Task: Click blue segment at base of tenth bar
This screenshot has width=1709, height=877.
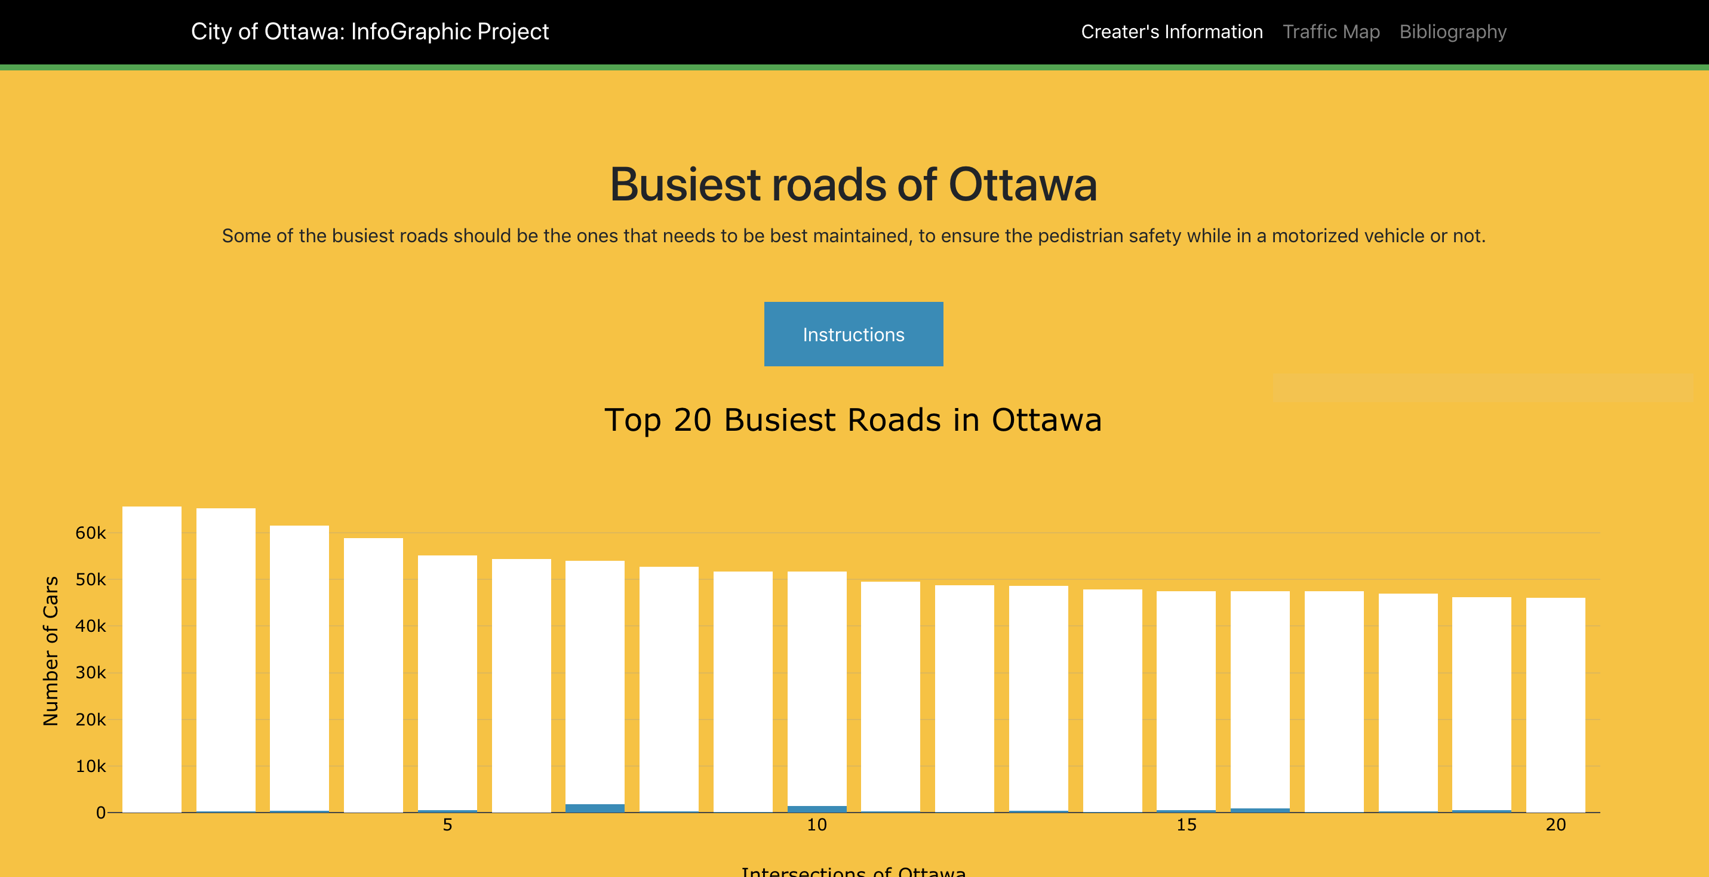Action: point(817,810)
